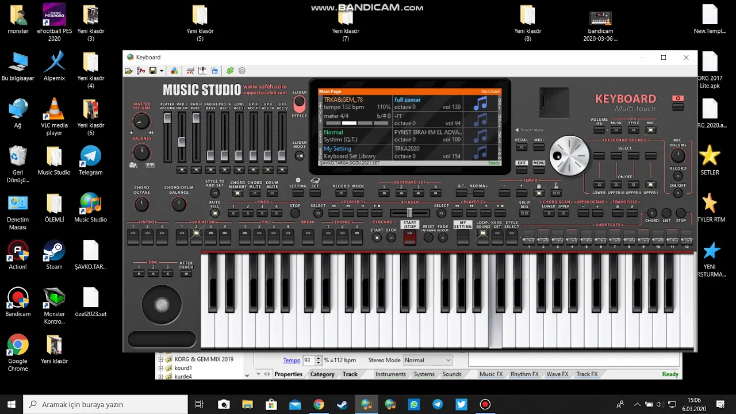Click the Set button with book icon
The width and height of the screenshot is (736, 414).
(315, 193)
